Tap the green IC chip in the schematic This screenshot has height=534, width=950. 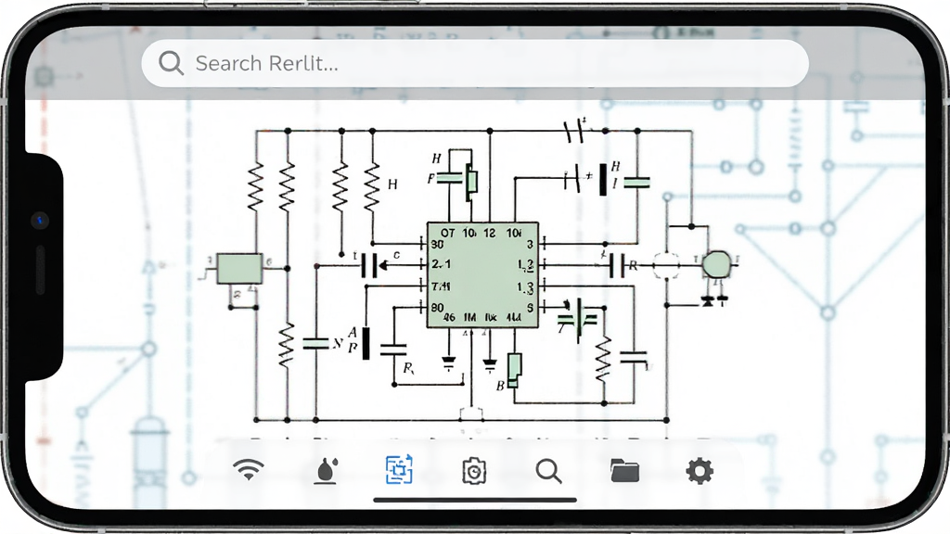pyautogui.click(x=482, y=274)
